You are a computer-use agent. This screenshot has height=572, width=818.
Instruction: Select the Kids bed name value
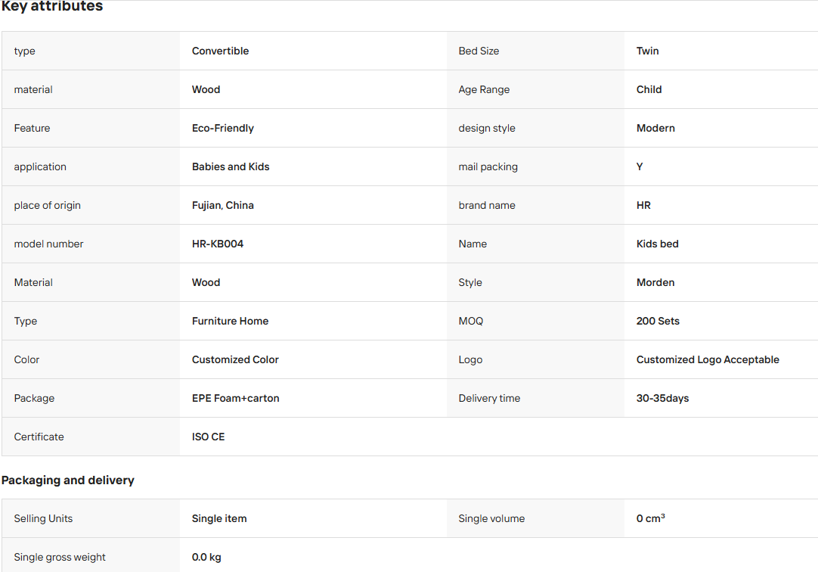pos(657,244)
